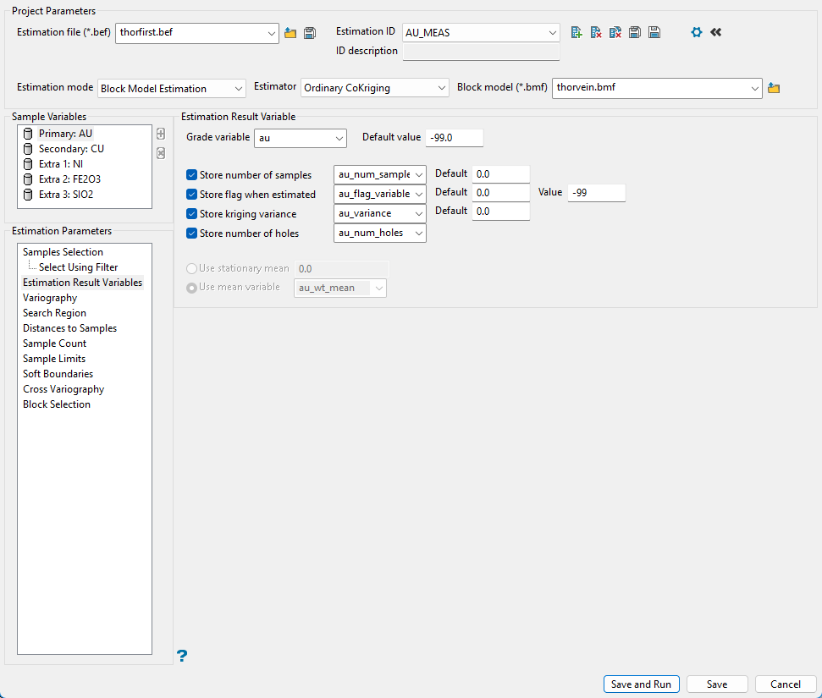Open the Grade variable dropdown
This screenshot has height=698, width=822.
click(x=301, y=138)
